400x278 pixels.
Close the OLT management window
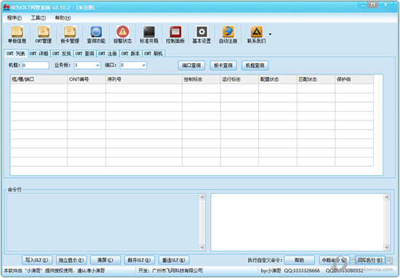(x=385, y=5)
